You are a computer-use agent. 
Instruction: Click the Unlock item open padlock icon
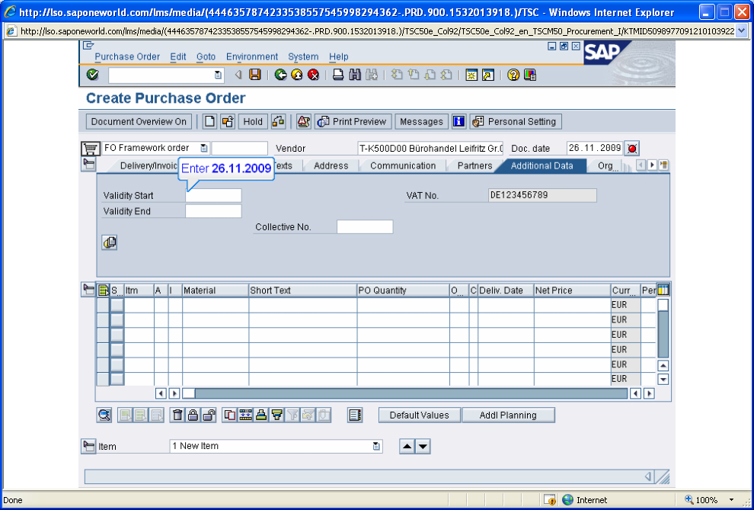pos(208,415)
